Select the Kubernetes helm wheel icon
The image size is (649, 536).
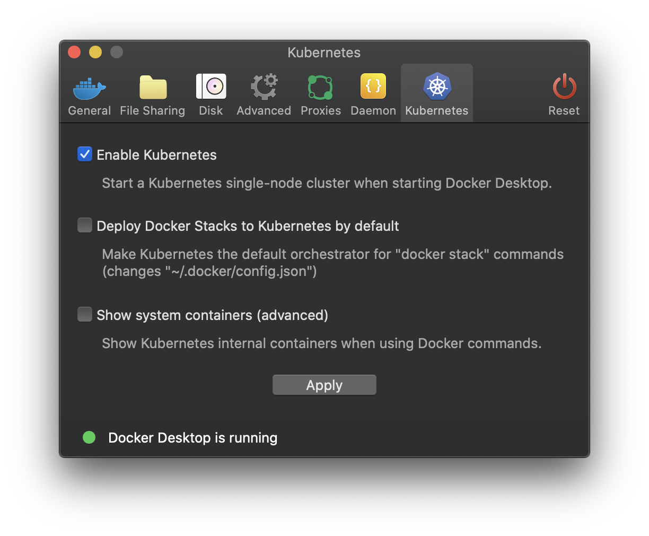pyautogui.click(x=437, y=87)
